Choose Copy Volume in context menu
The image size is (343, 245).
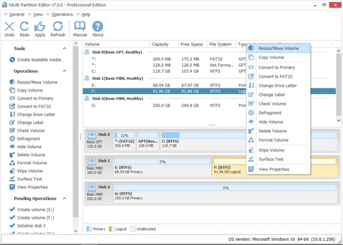click(279, 57)
